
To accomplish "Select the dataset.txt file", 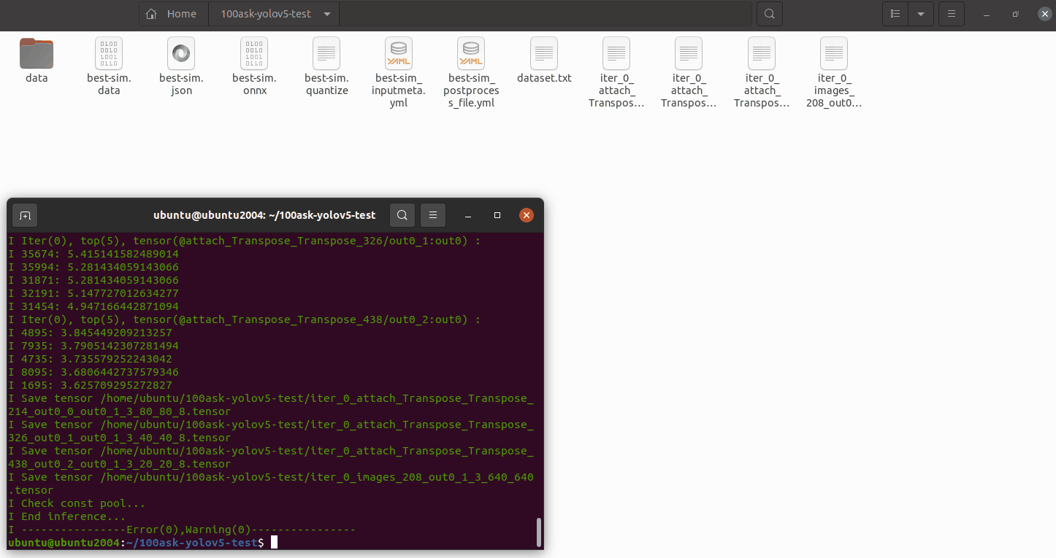I will 543,53.
